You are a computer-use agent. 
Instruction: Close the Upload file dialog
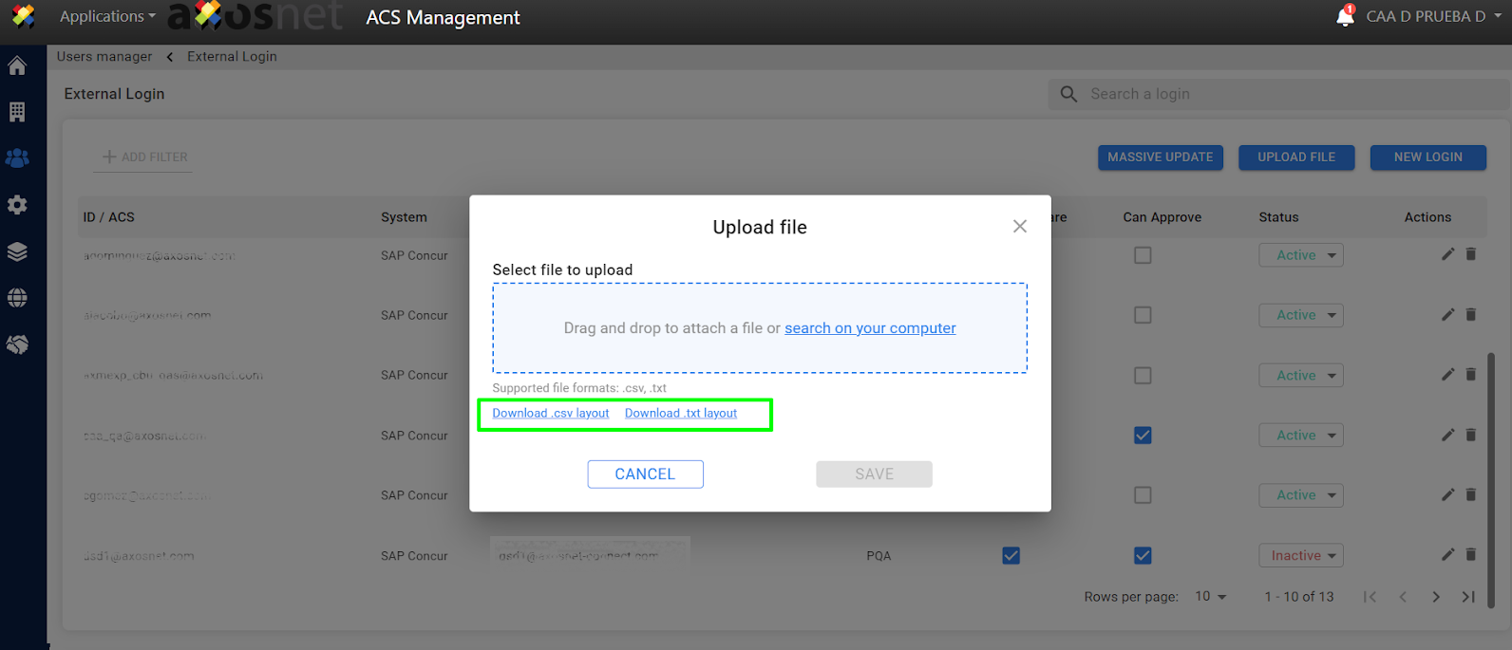(1019, 227)
